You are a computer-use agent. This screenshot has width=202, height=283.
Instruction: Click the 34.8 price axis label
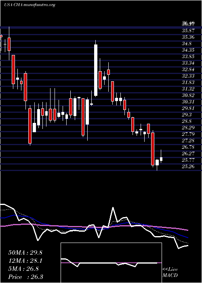(x=187, y=44)
